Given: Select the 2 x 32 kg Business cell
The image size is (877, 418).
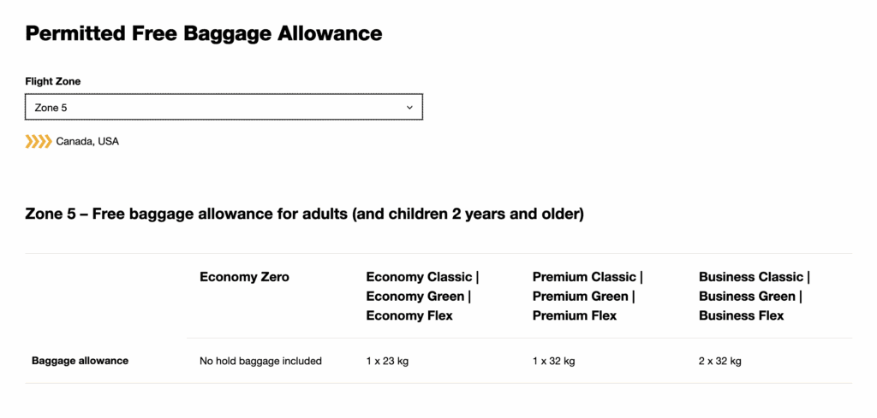Looking at the screenshot, I should click(720, 361).
